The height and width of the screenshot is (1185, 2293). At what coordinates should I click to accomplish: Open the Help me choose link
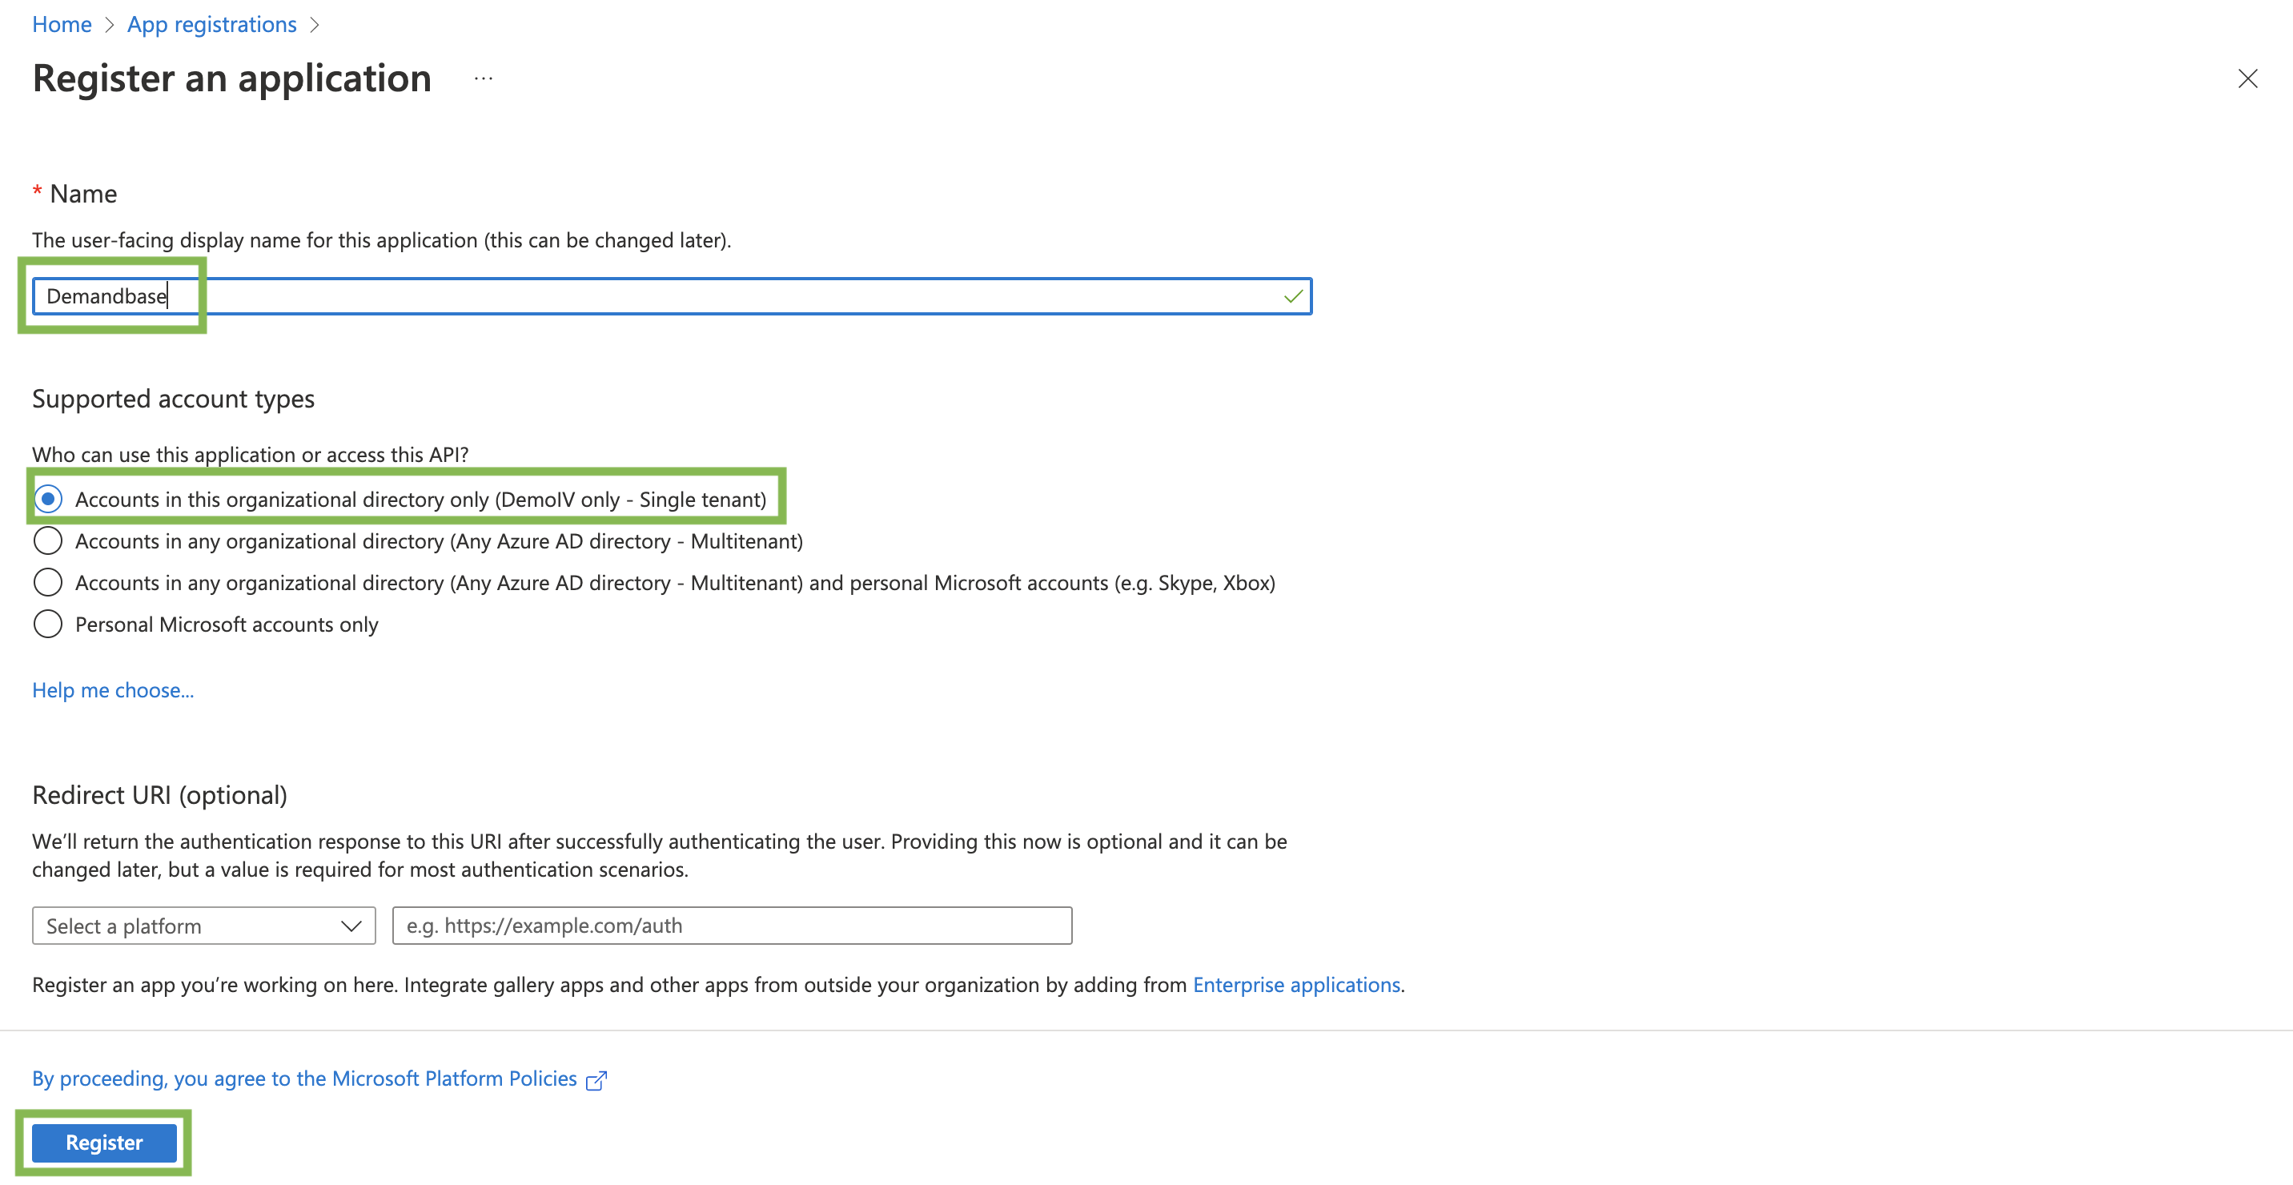coord(113,690)
